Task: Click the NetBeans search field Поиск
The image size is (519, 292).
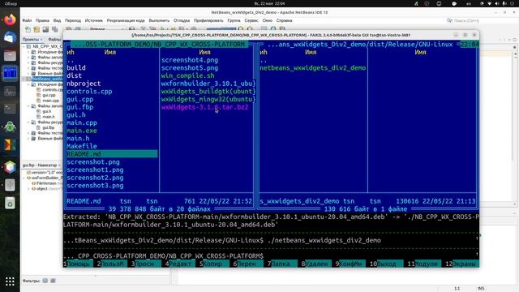Action: click(482, 20)
